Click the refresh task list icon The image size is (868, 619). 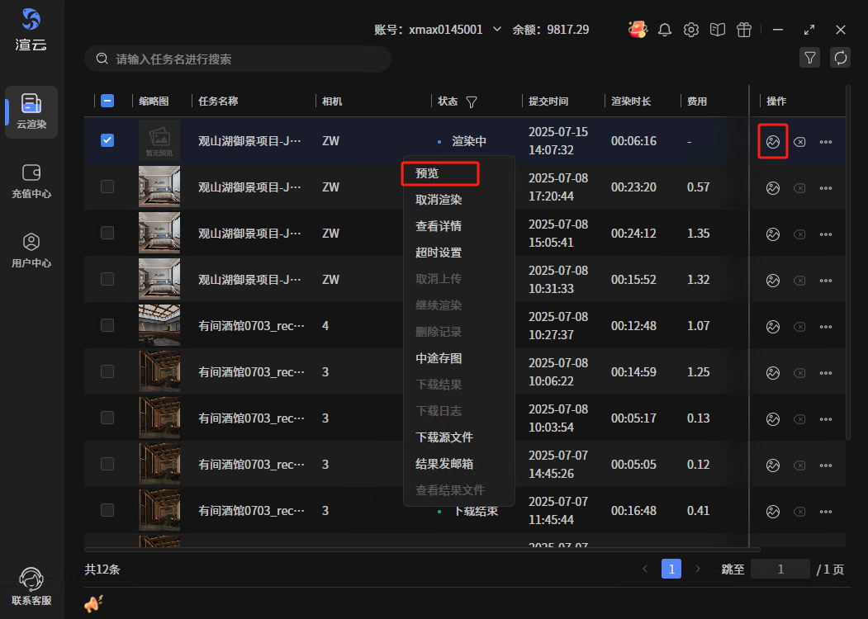point(841,58)
